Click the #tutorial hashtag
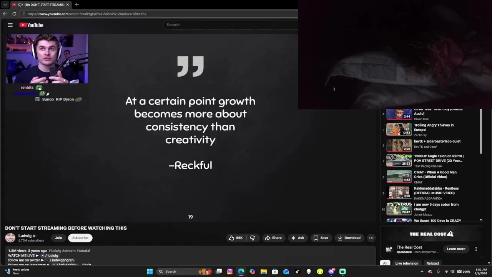This screenshot has width=492, height=277. click(83, 250)
